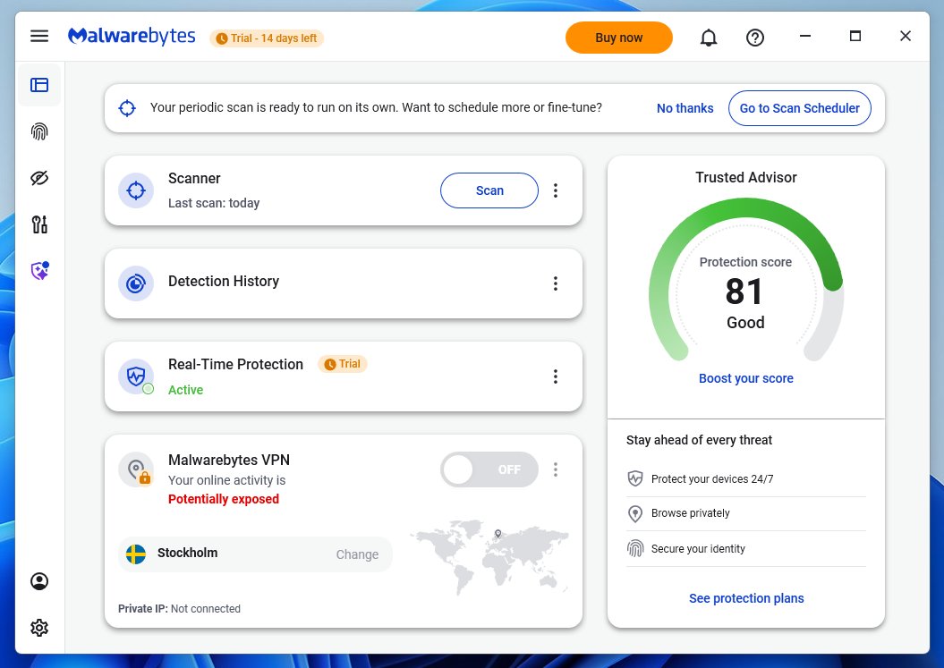Click the Private IP: Not connected text
The height and width of the screenshot is (668, 944).
(179, 608)
